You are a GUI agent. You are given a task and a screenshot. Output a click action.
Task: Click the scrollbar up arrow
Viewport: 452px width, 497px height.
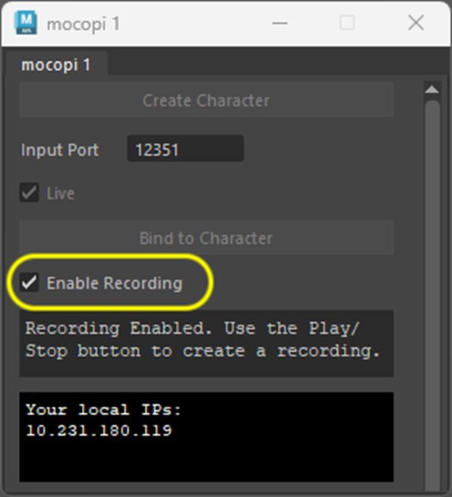pyautogui.click(x=432, y=91)
